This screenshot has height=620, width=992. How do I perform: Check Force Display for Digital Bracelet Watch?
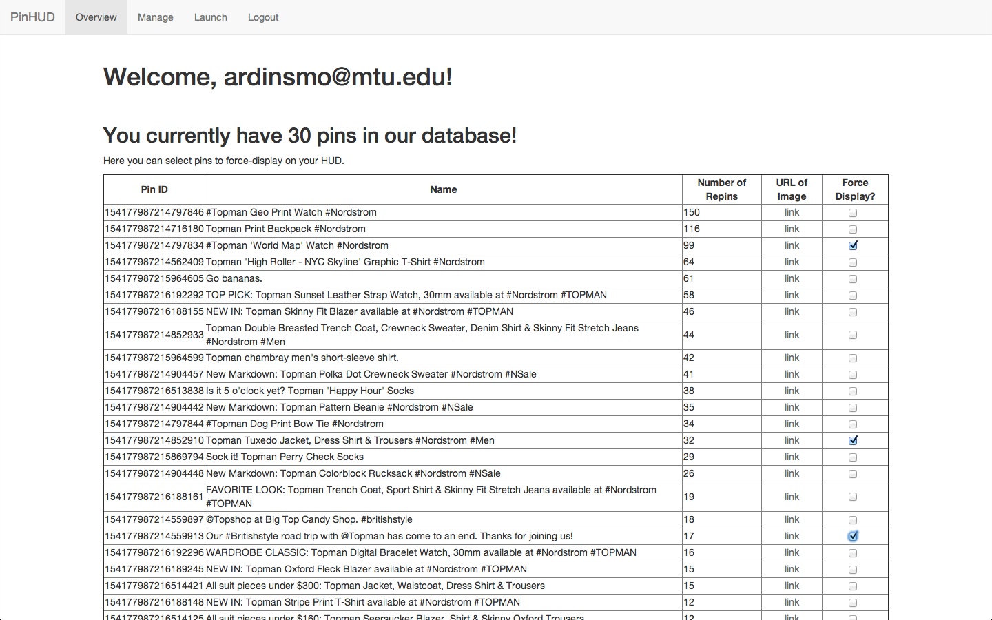(x=853, y=553)
